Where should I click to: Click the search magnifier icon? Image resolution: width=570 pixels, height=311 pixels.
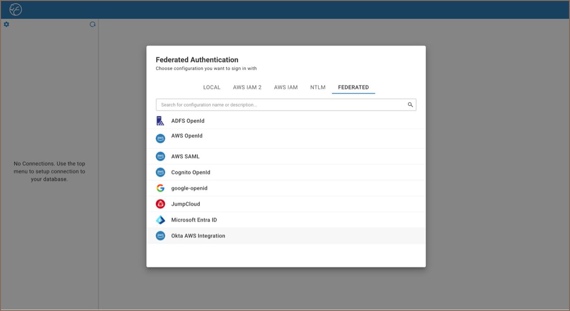coord(410,105)
